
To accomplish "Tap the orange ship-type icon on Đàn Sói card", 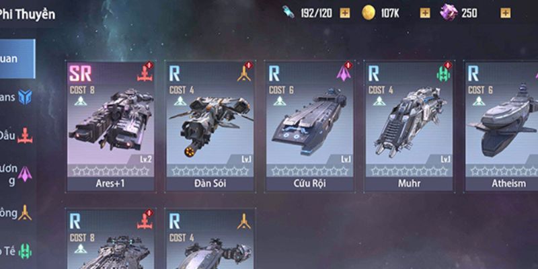I will [244, 73].
